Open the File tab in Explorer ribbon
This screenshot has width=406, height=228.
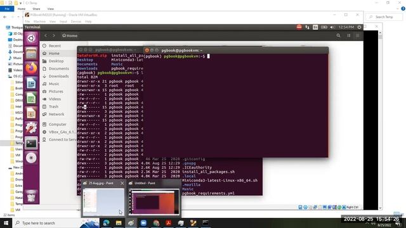click(x=7, y=9)
